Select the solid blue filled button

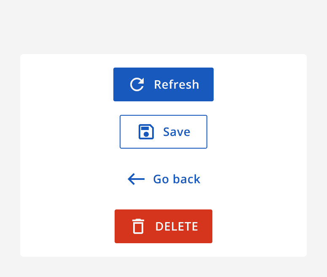click(x=163, y=84)
